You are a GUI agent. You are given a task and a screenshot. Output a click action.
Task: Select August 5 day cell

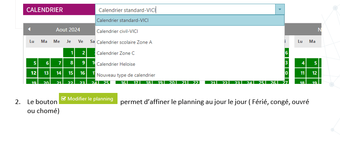tap(32, 63)
